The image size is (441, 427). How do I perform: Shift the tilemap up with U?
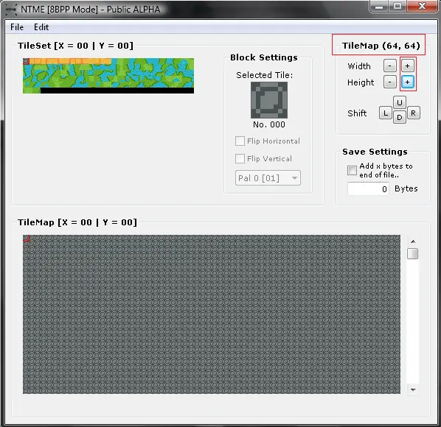(400, 102)
